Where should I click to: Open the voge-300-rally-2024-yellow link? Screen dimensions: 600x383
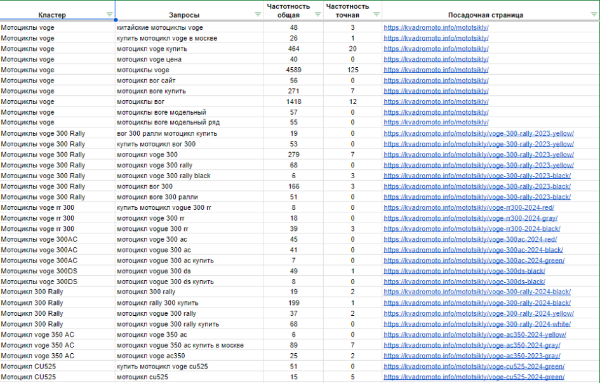pos(478,313)
